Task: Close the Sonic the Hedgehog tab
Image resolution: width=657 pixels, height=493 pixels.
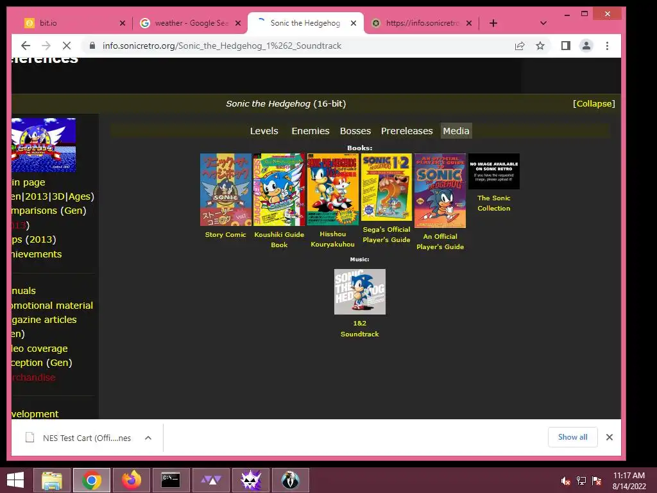Action: 354,23
